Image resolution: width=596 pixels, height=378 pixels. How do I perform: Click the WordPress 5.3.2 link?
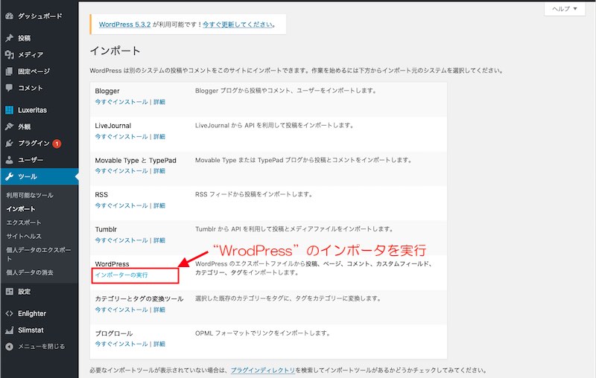tap(124, 25)
